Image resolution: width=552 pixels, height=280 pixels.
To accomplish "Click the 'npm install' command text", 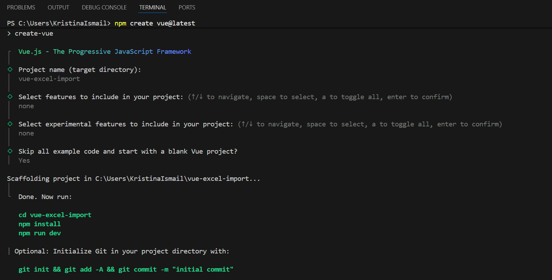I will (x=39, y=224).
